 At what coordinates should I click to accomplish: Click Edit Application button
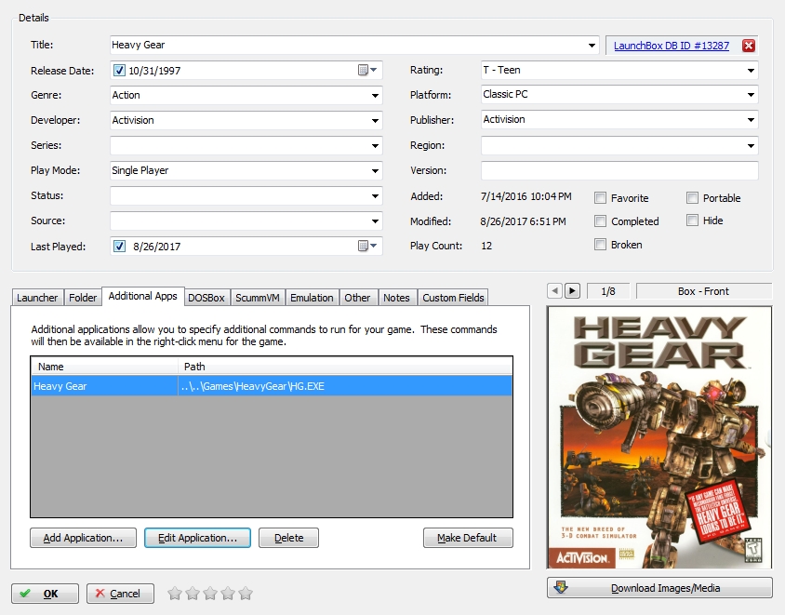click(x=198, y=538)
